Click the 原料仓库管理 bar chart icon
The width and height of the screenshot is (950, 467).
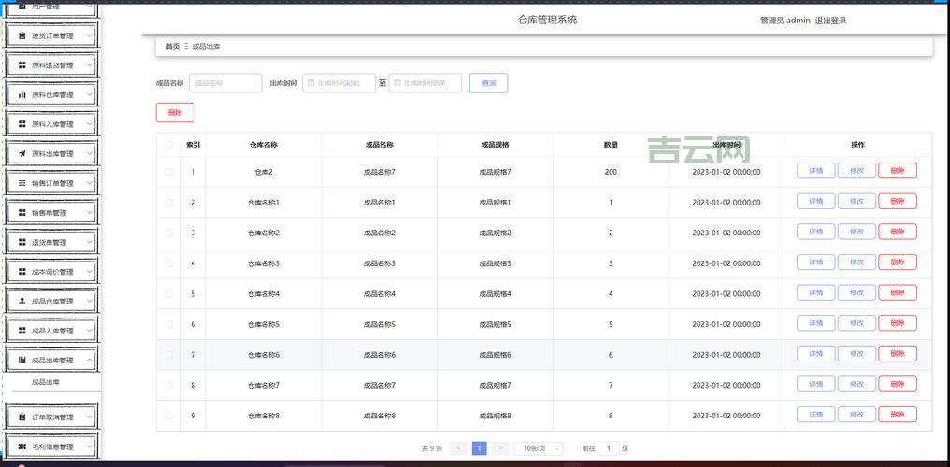point(22,95)
